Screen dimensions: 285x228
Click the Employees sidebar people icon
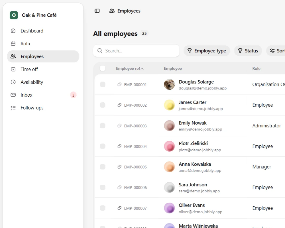click(x=13, y=56)
